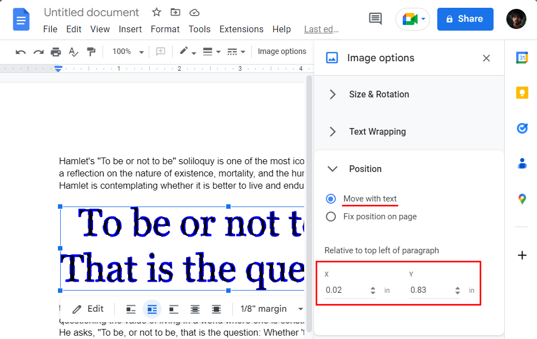Image resolution: width=537 pixels, height=339 pixels.
Task: Expand the Size & Rotation section
Action: tap(379, 95)
